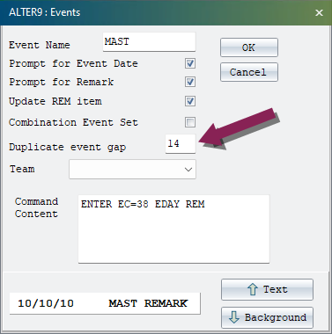Open the Team dropdown list
Screen dimensions: 332x334
132,169
